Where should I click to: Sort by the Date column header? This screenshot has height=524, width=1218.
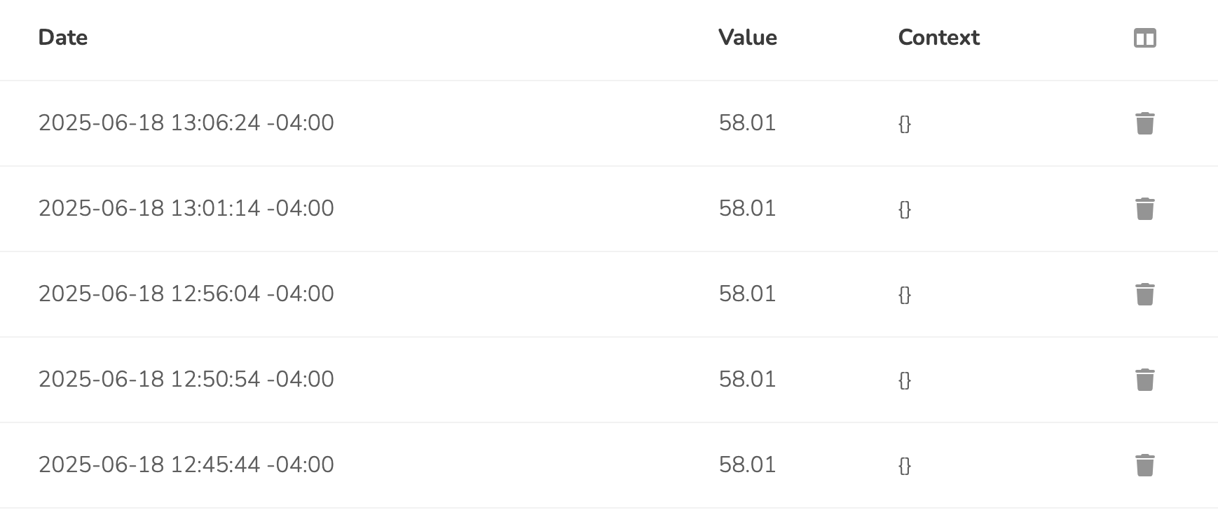(x=63, y=37)
